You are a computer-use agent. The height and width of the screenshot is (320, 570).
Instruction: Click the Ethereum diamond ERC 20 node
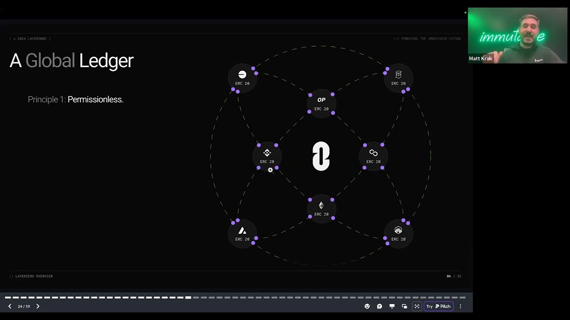(321, 209)
